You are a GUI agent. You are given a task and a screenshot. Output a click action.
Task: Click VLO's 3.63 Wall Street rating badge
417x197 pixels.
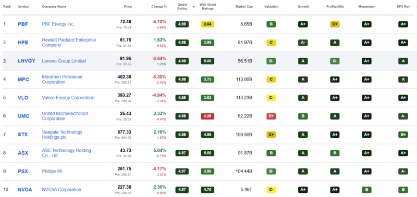pyautogui.click(x=207, y=98)
